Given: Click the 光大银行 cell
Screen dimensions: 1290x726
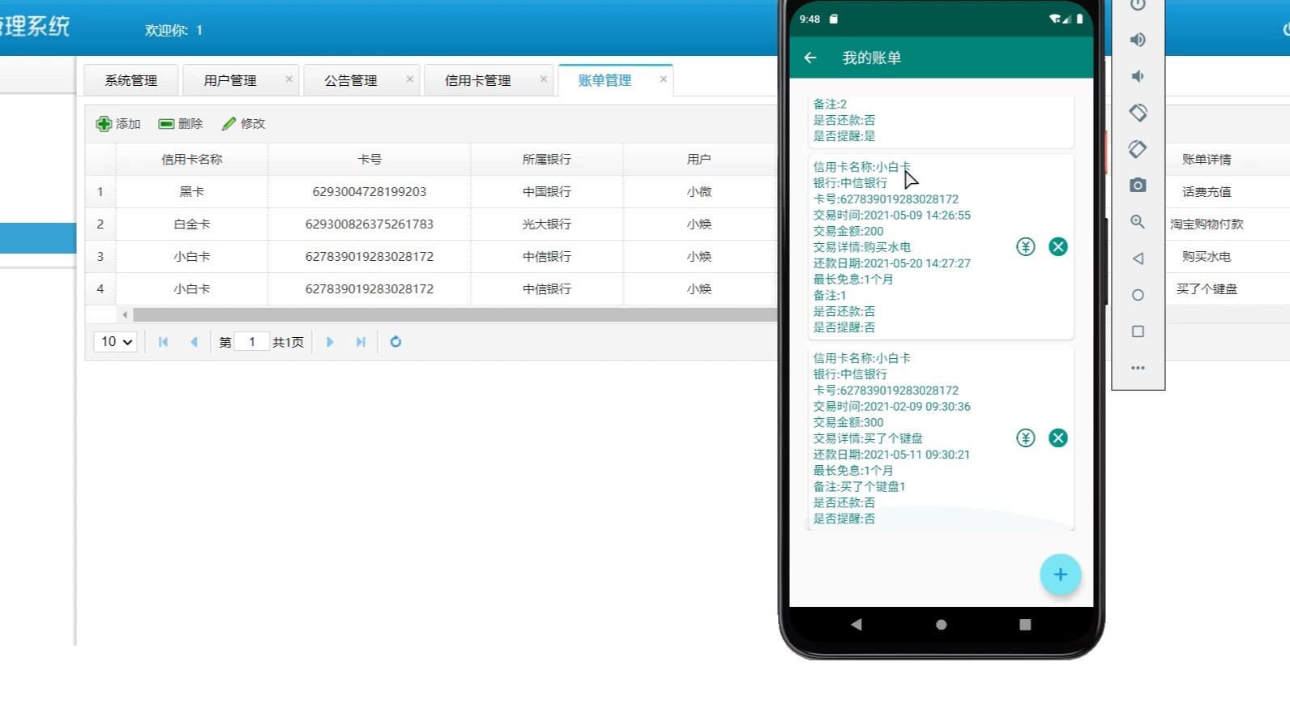Looking at the screenshot, I should coord(547,224).
